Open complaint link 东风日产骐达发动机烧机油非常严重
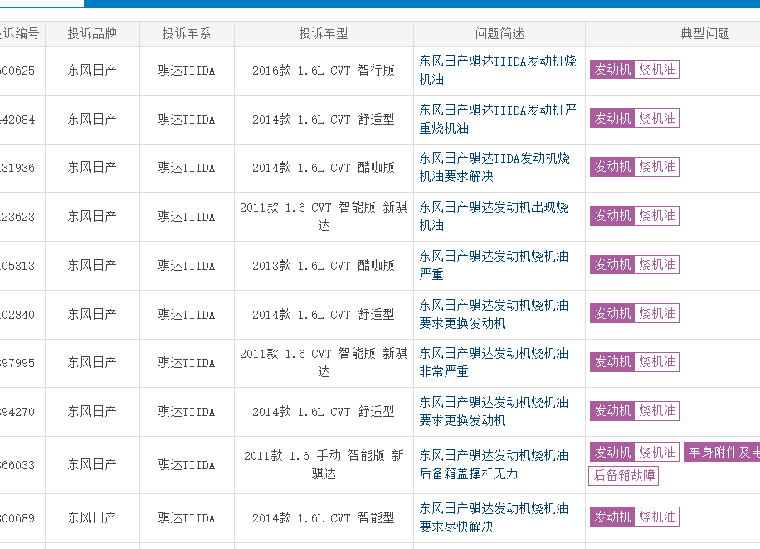The width and height of the screenshot is (760, 549). [x=494, y=362]
